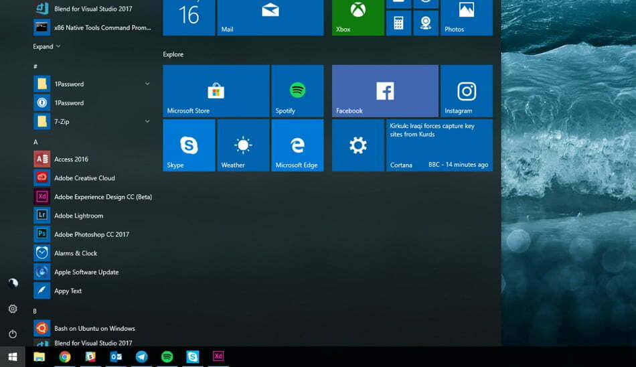Image resolution: width=636 pixels, height=367 pixels.
Task: Open x86 Native Tools Command Prompt entry
Action: 92,27
